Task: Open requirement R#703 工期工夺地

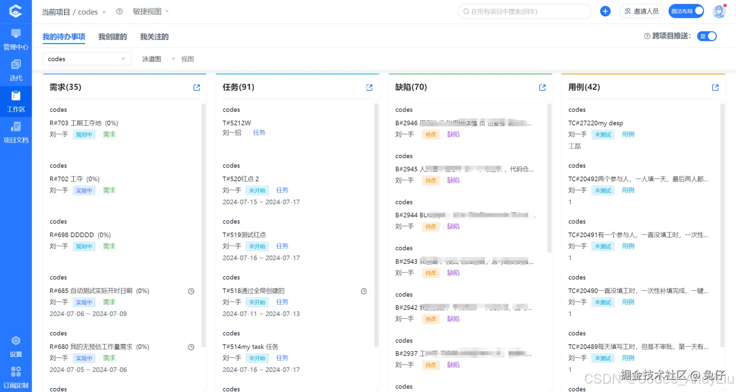Action: 84,123
